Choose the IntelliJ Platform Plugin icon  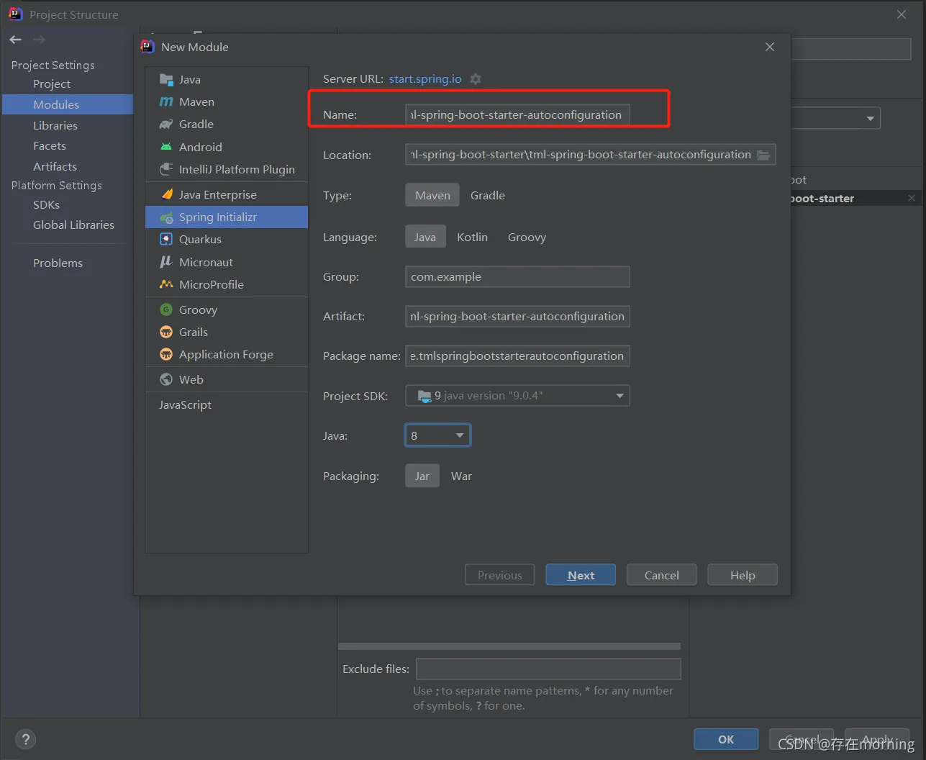click(x=166, y=169)
